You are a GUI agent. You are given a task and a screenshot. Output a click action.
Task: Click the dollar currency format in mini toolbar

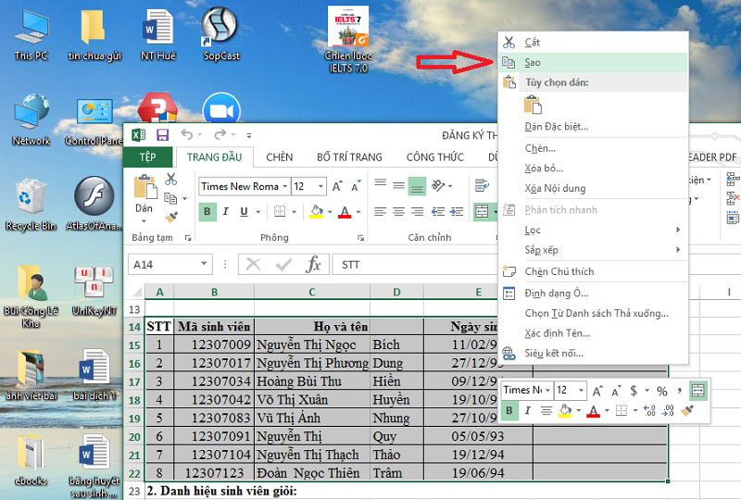634,391
